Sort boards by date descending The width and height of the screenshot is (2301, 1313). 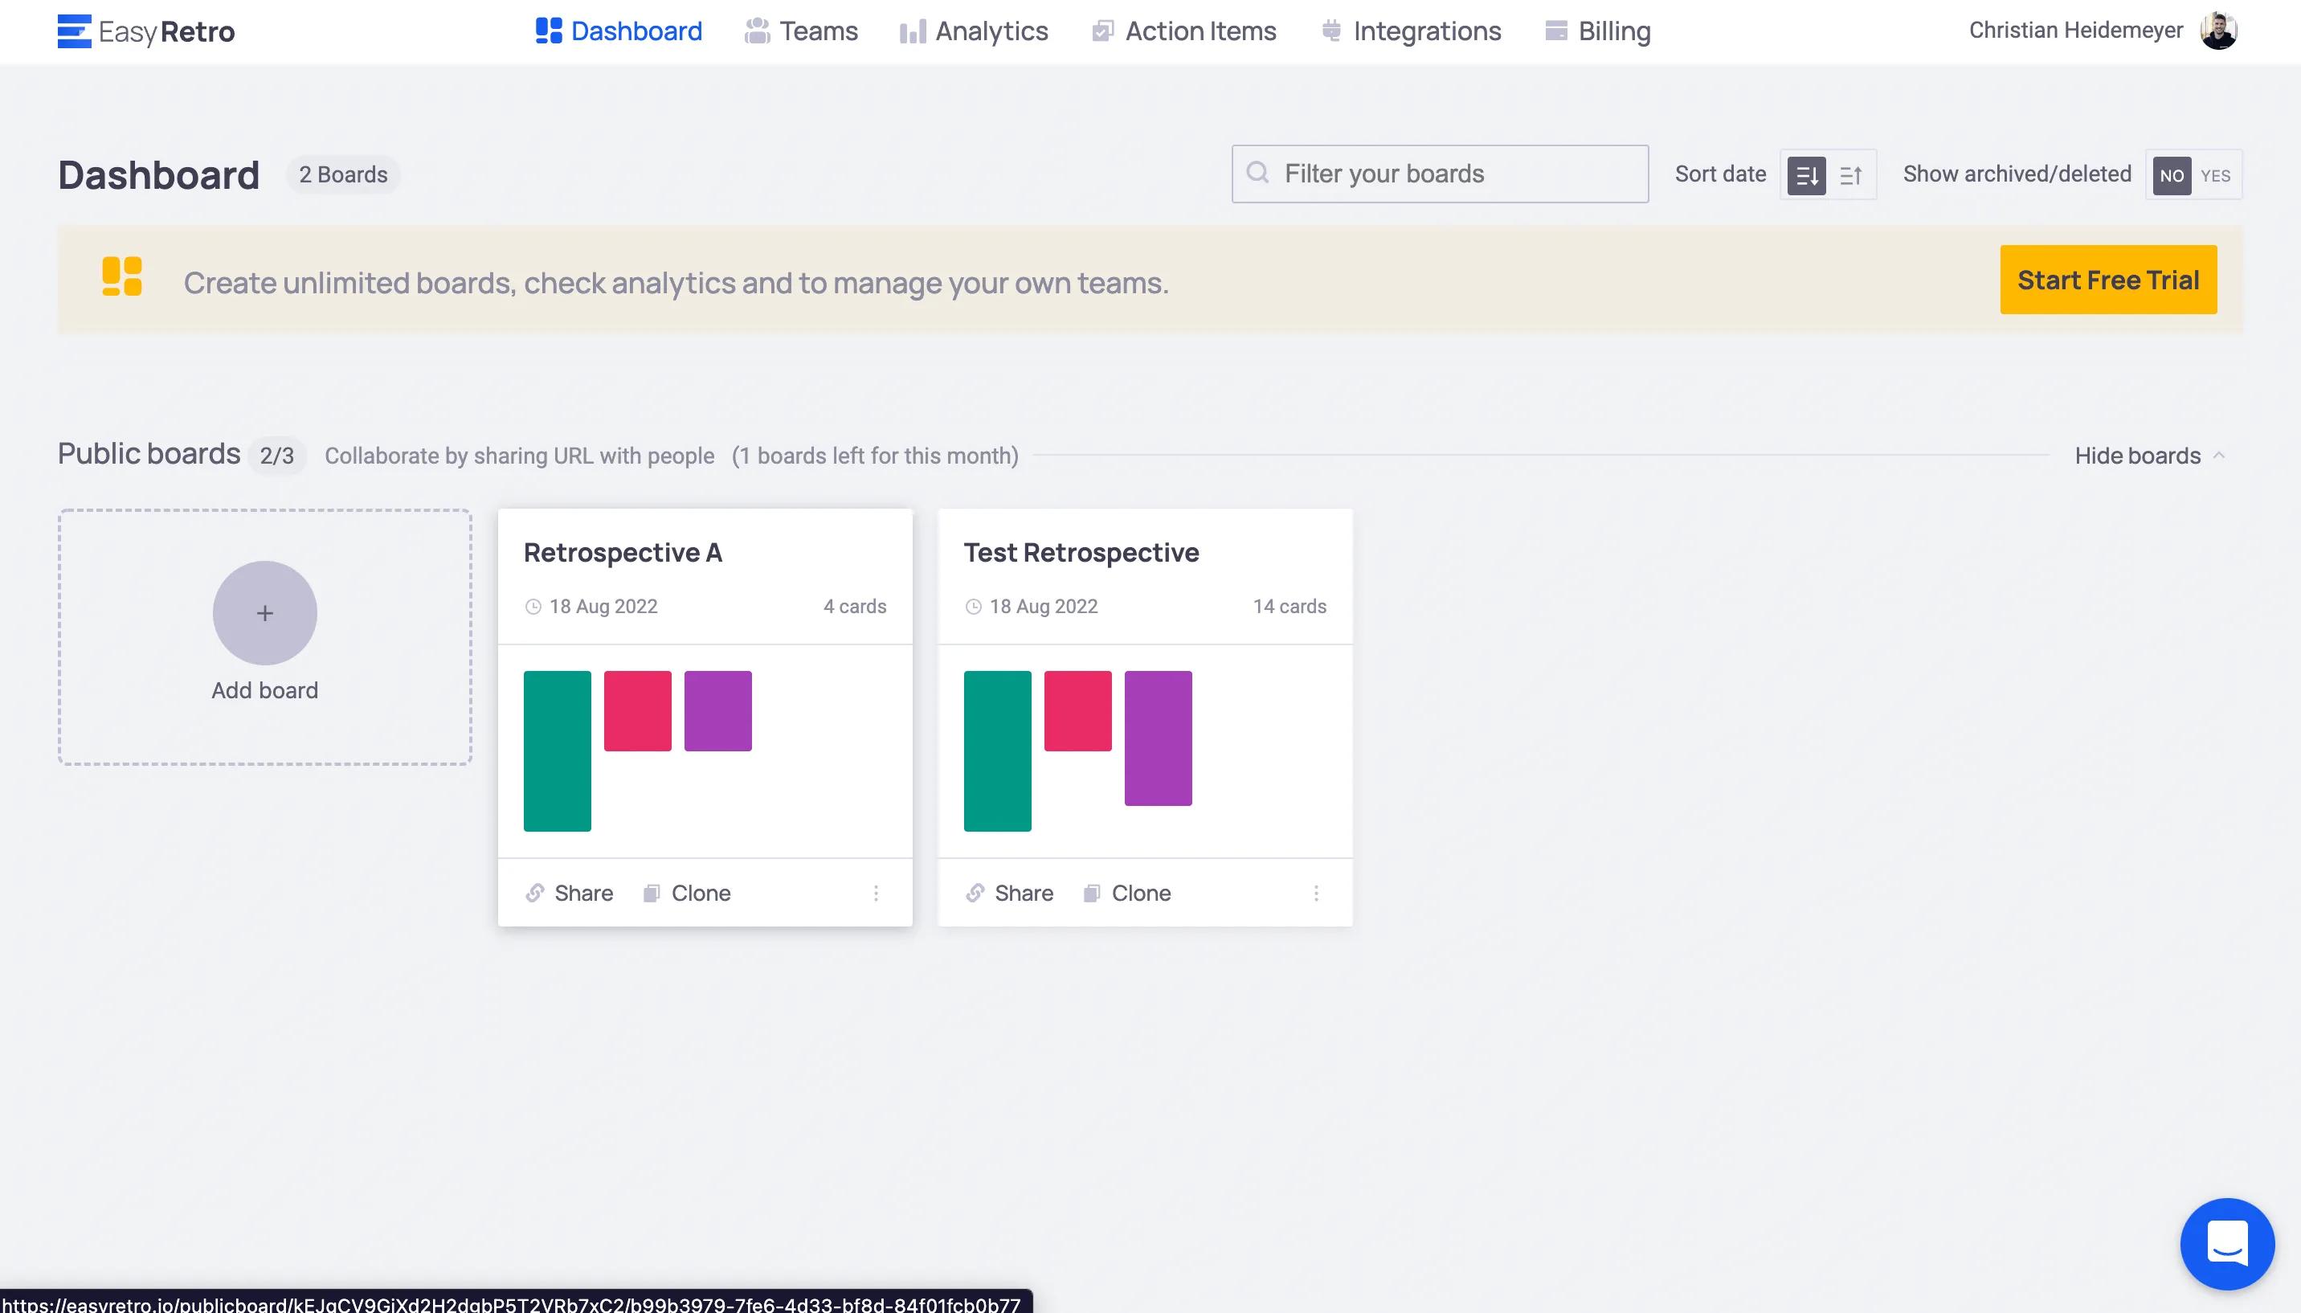point(1806,175)
